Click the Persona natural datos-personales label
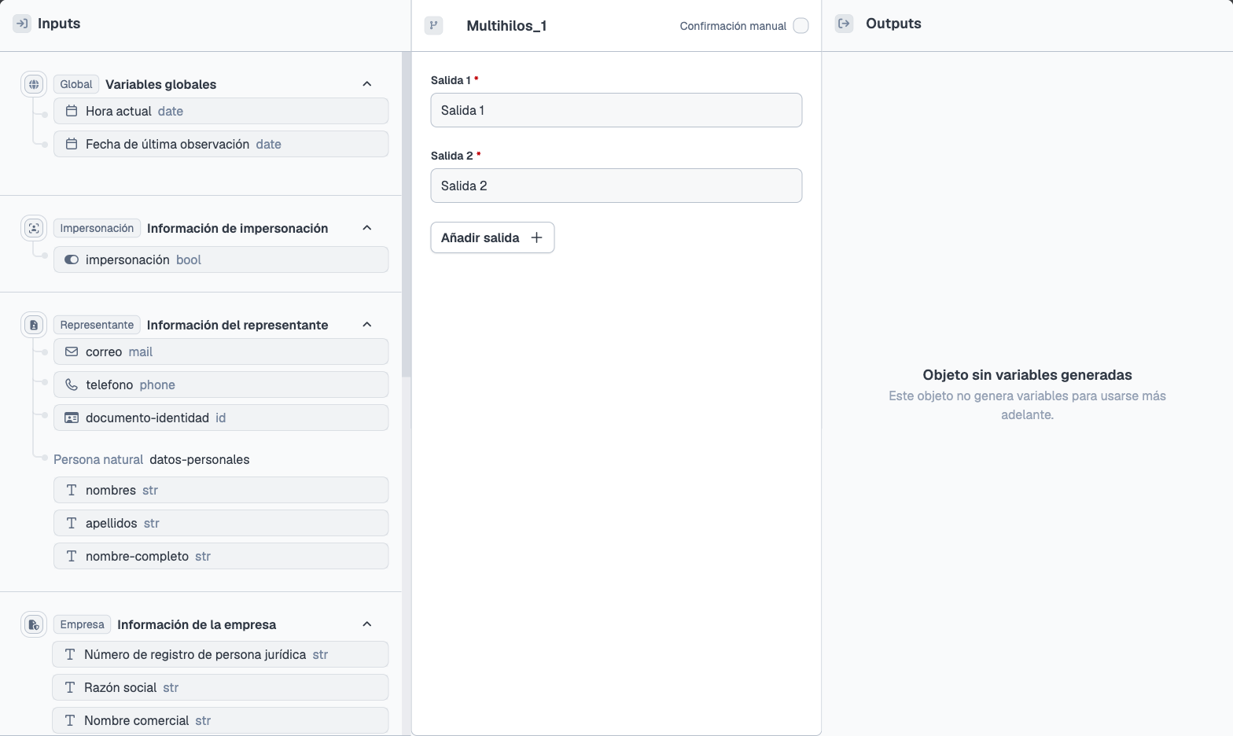 [x=152, y=459]
